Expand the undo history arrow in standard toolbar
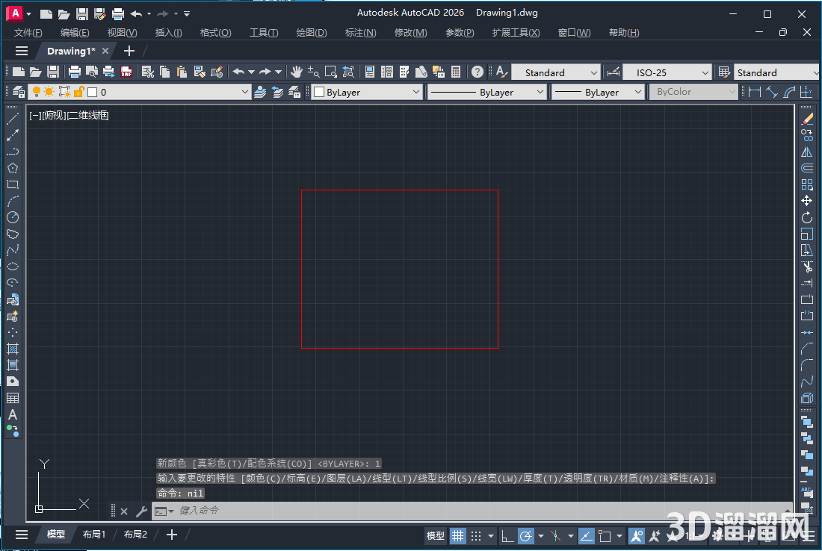The image size is (822, 551). pyautogui.click(x=252, y=72)
